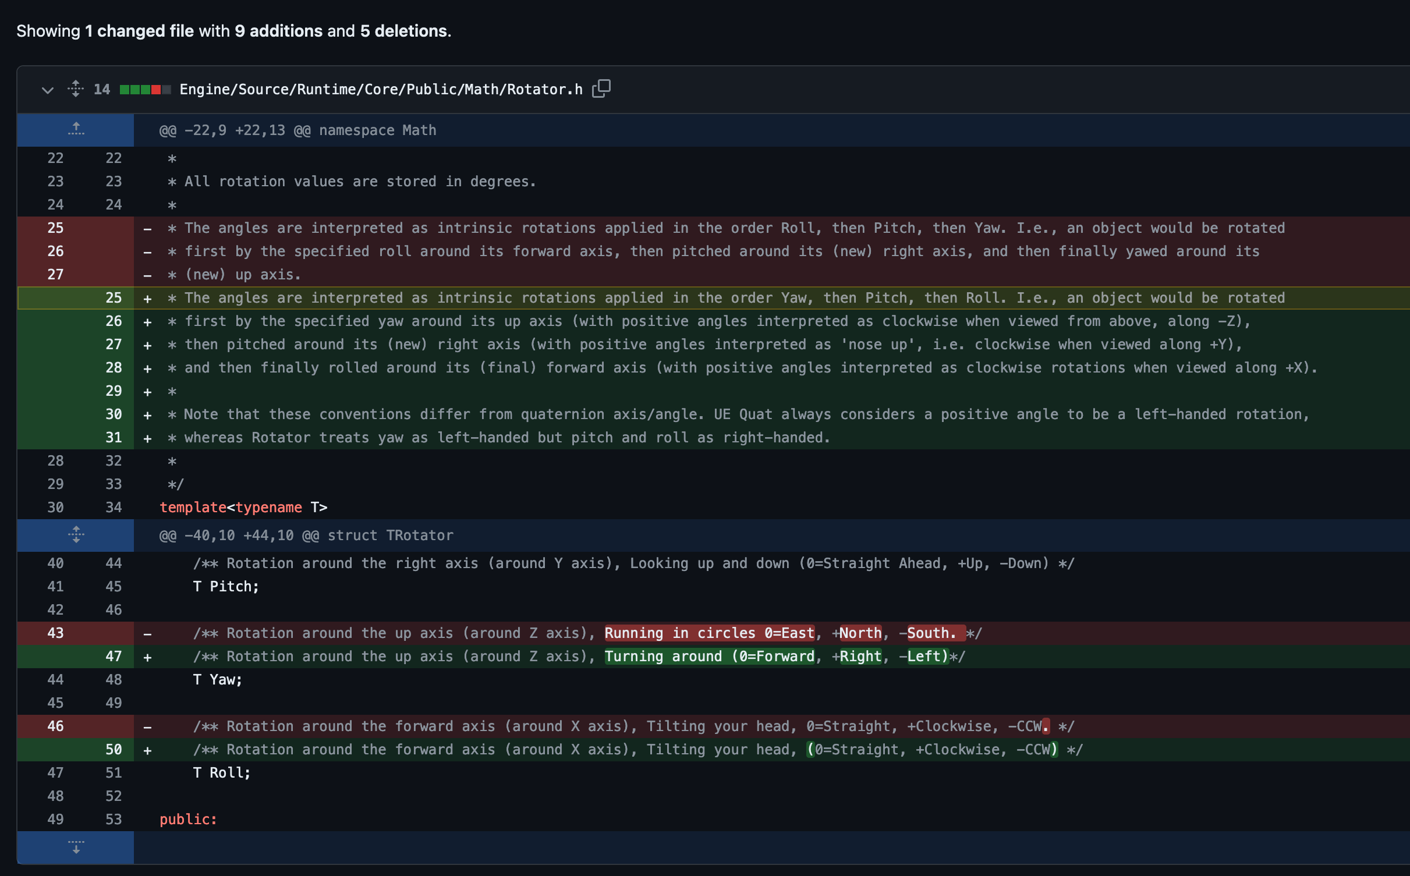Click added line number 47
This screenshot has height=876, width=1410.
click(114, 657)
